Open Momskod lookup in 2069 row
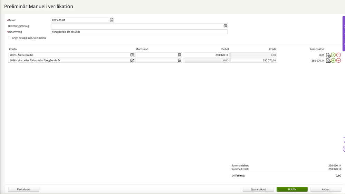The width and height of the screenshot is (345, 194). point(180,55)
